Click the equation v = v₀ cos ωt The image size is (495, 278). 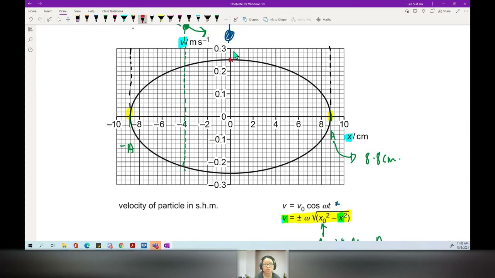point(306,206)
